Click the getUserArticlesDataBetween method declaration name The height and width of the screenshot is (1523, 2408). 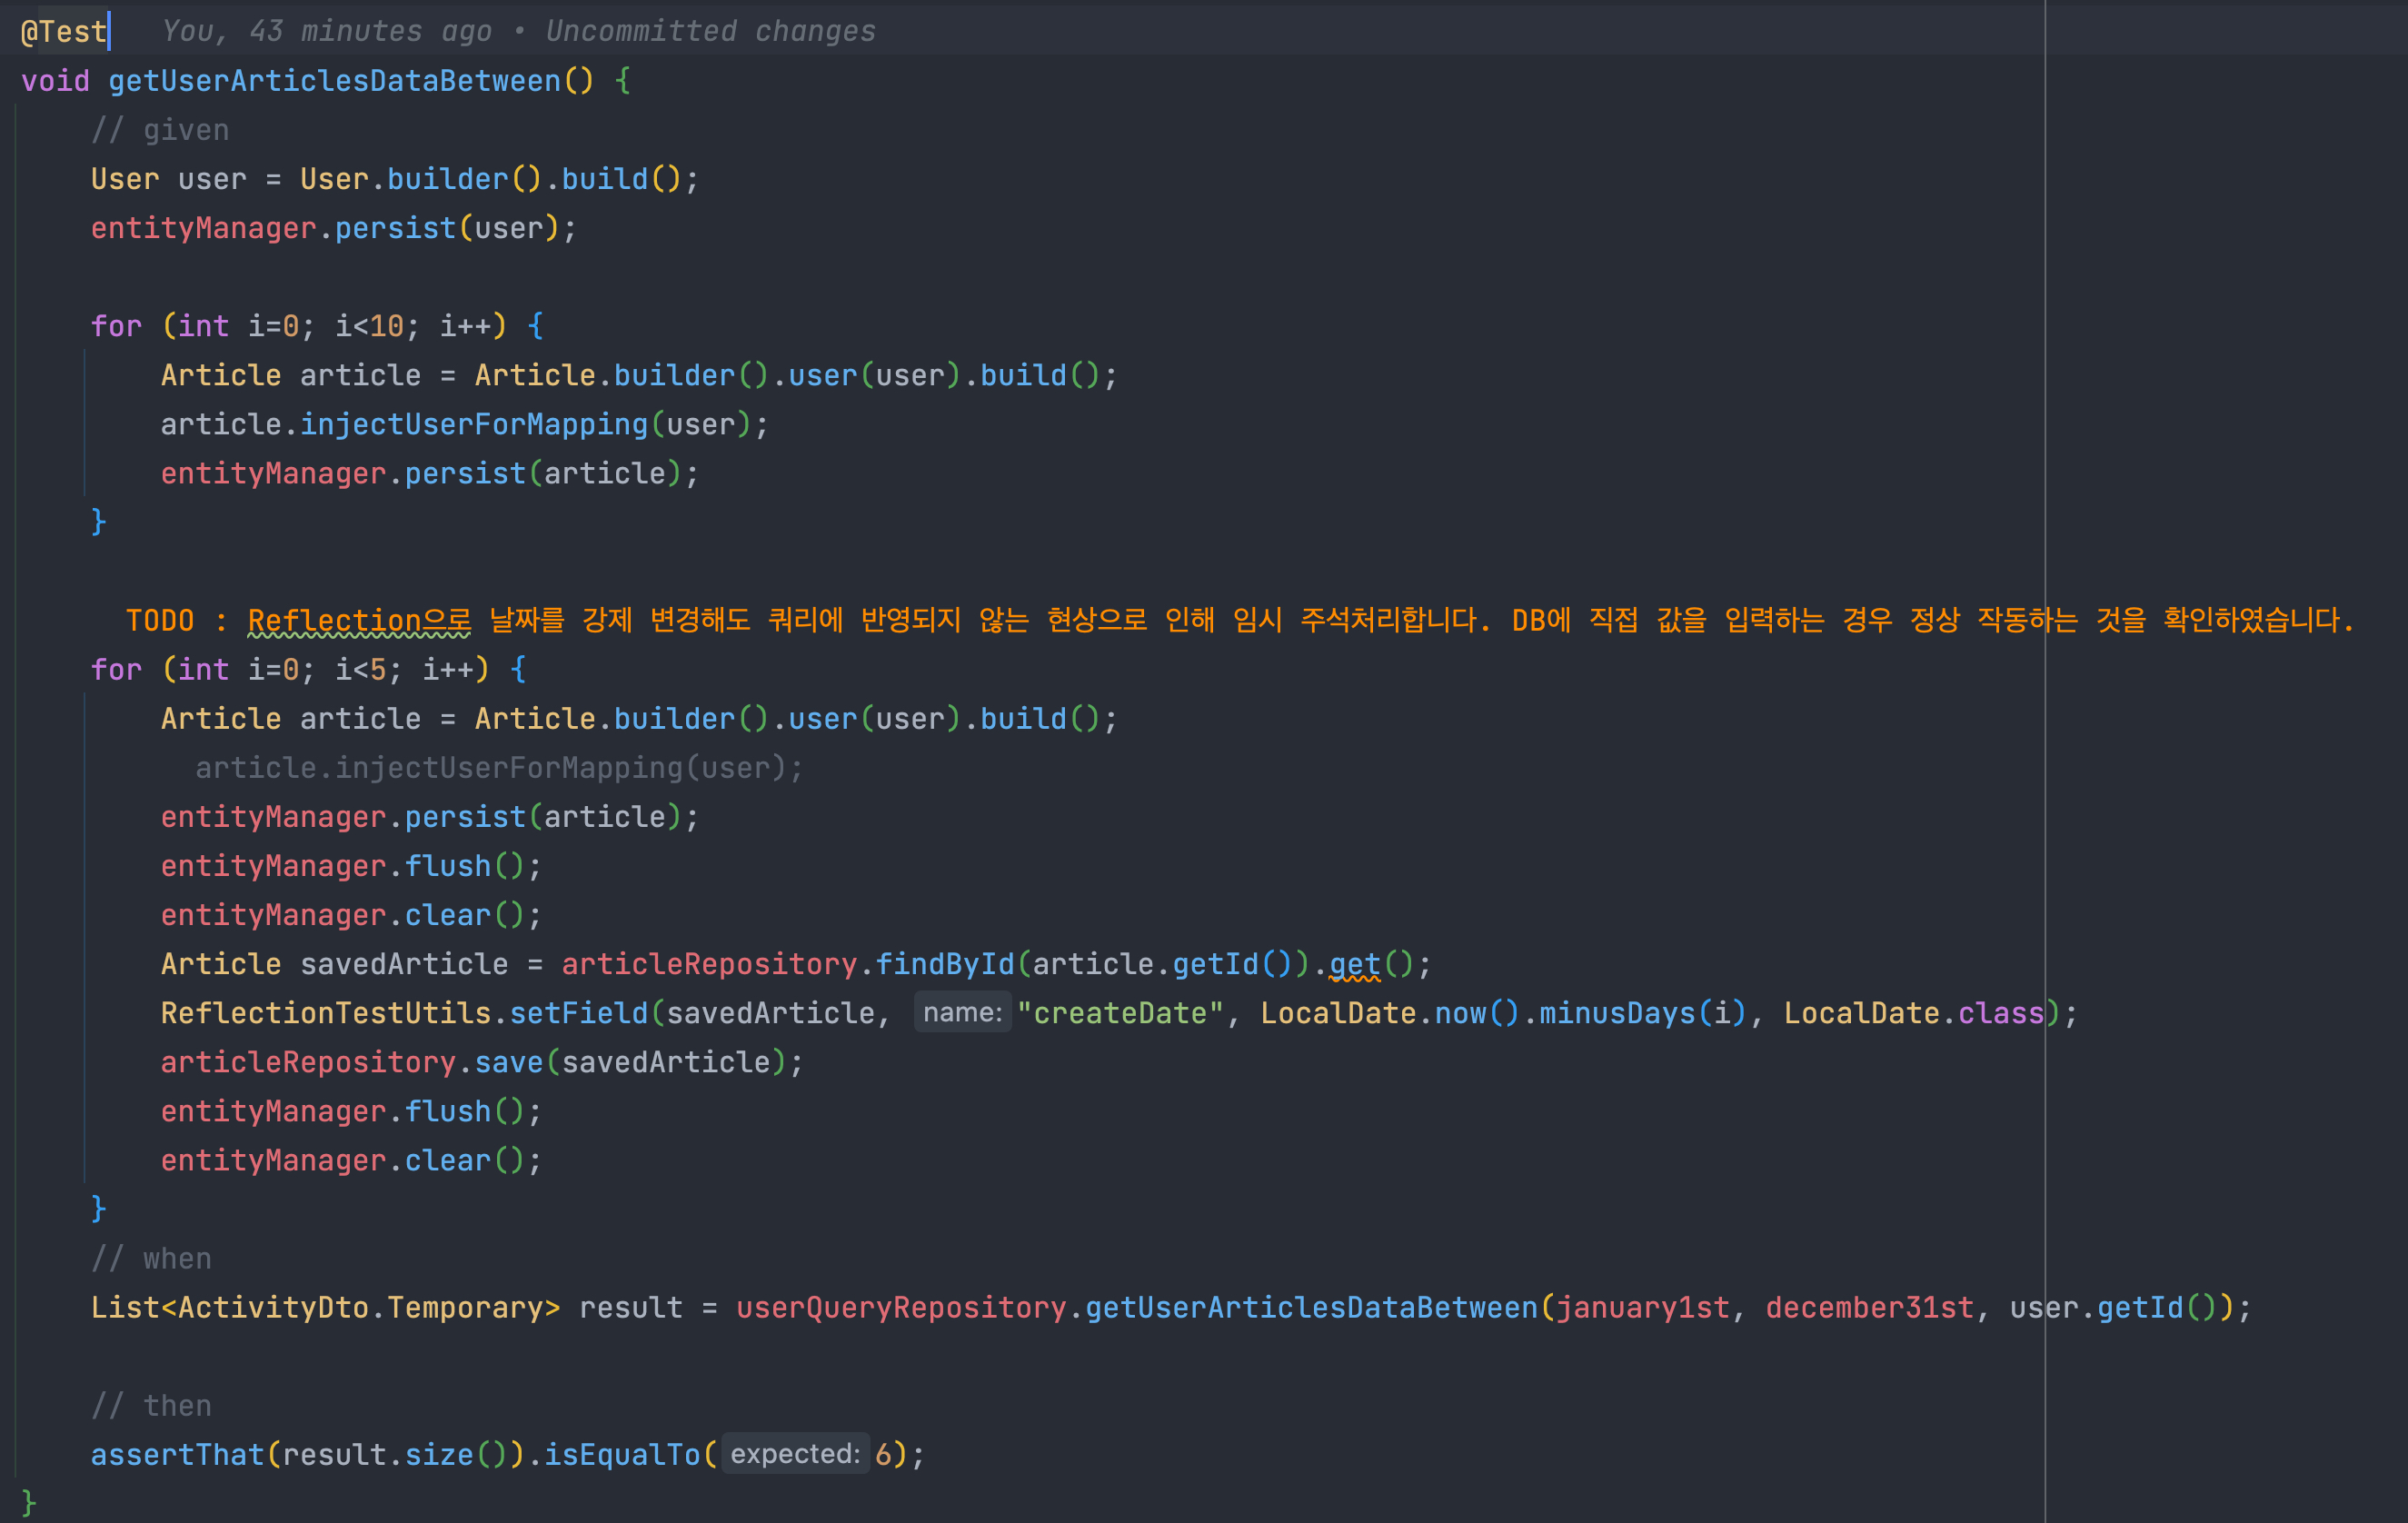click(x=334, y=80)
